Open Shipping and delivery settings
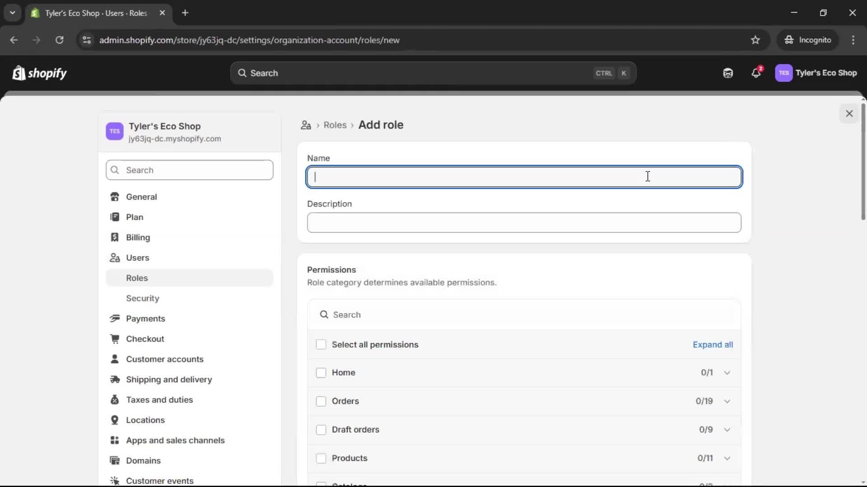 169,380
